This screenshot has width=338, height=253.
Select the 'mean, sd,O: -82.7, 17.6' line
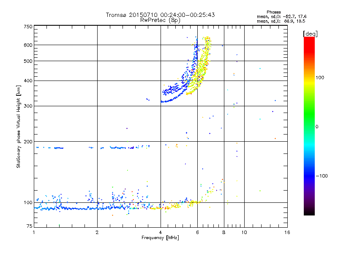click(281, 16)
